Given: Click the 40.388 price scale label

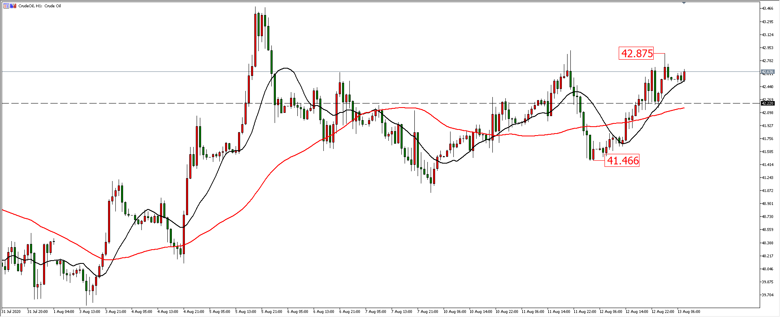Looking at the screenshot, I should coord(767,243).
